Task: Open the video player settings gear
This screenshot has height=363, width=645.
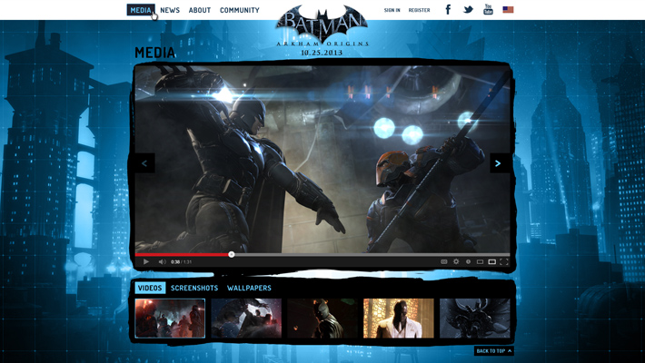Action: [456, 262]
